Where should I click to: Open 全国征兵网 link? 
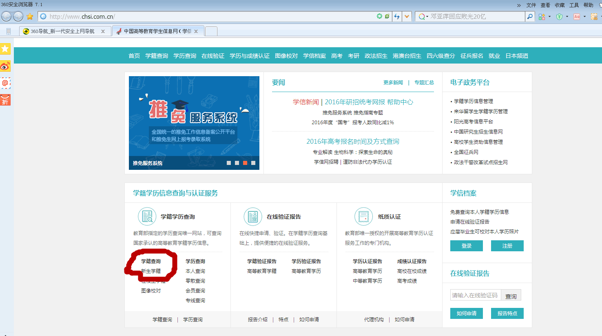pos(466,152)
